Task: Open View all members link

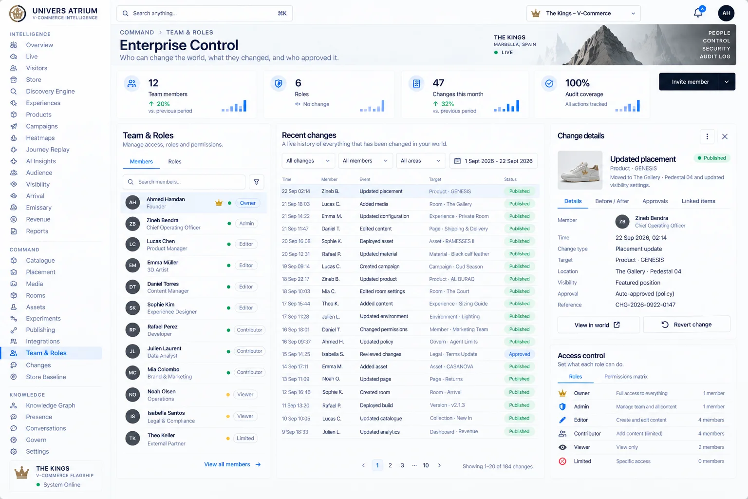Action: 233,464
